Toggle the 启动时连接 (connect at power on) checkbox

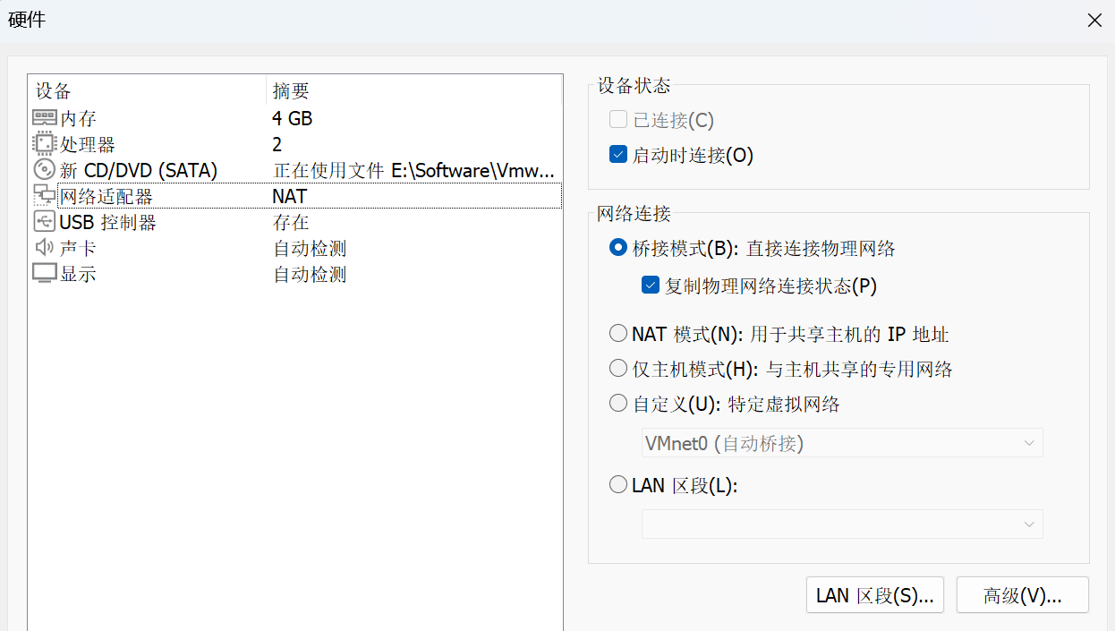click(617, 155)
